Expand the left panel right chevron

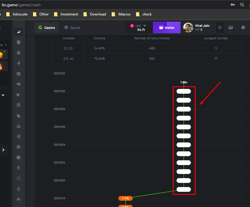pyautogui.click(x=3, y=150)
